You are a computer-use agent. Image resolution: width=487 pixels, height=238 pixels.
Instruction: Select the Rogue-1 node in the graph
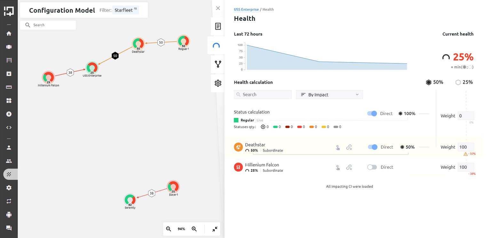(x=183, y=41)
